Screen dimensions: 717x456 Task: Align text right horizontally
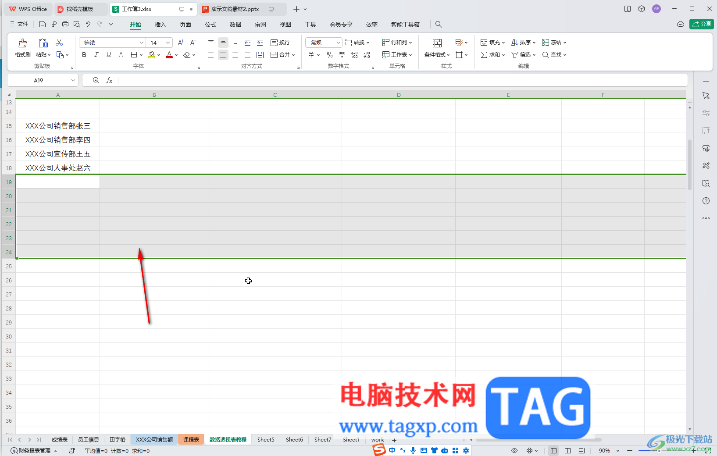point(235,55)
